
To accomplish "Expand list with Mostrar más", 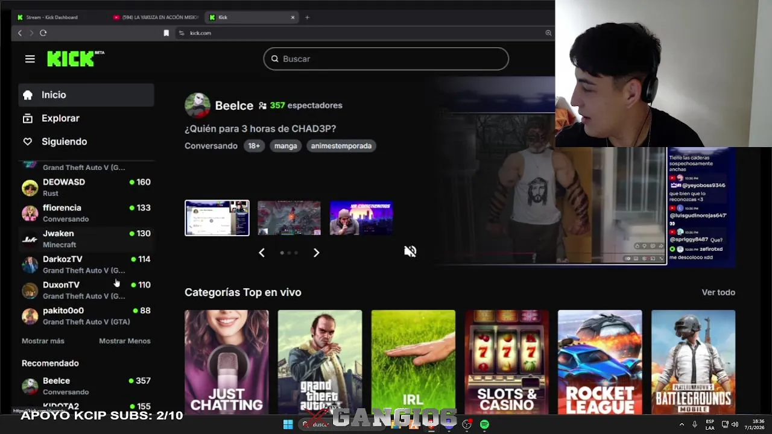I will [43, 341].
